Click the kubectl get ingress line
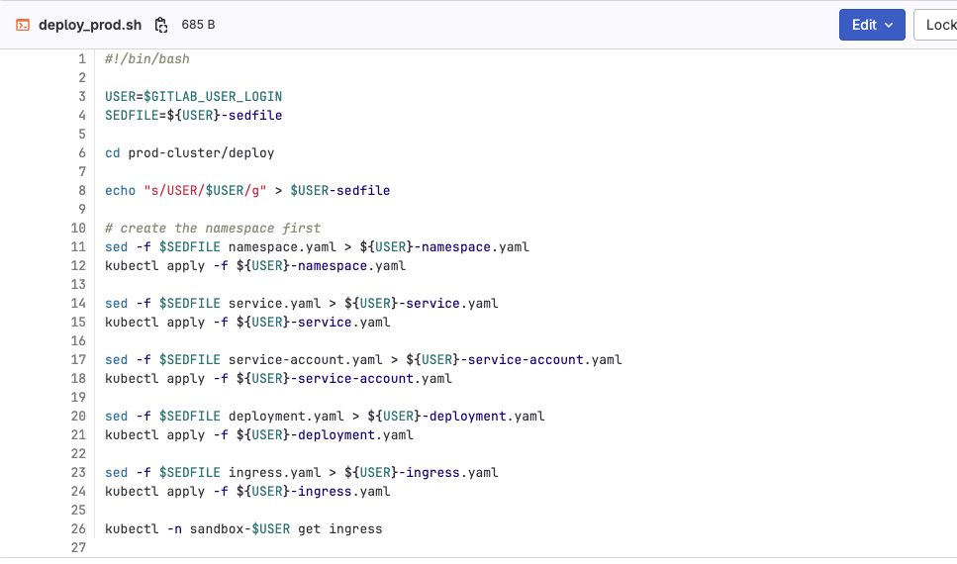 pyautogui.click(x=243, y=529)
